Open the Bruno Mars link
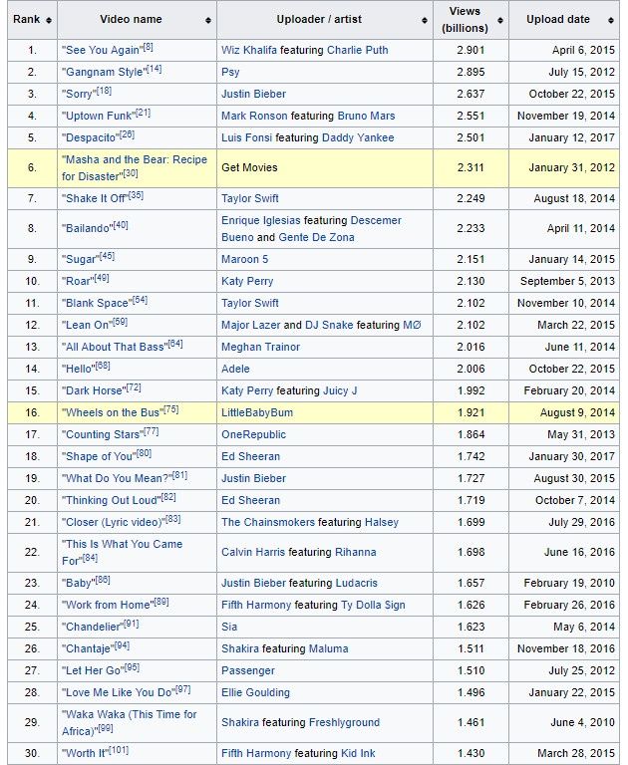The width and height of the screenshot is (628, 765). point(366,117)
